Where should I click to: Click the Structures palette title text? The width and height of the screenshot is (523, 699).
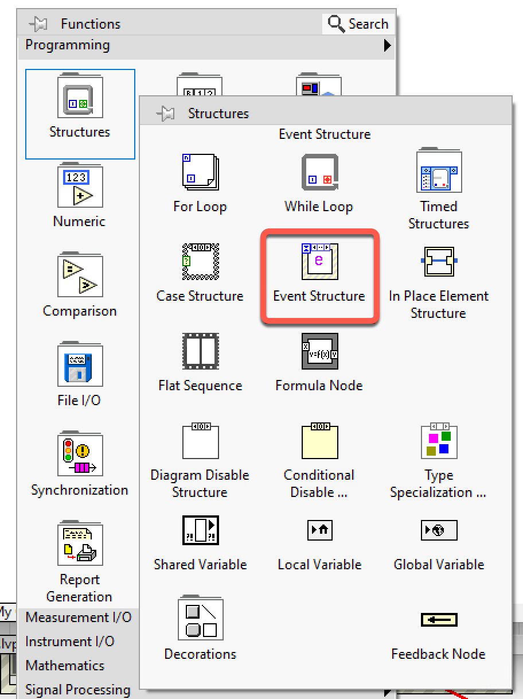point(218,114)
